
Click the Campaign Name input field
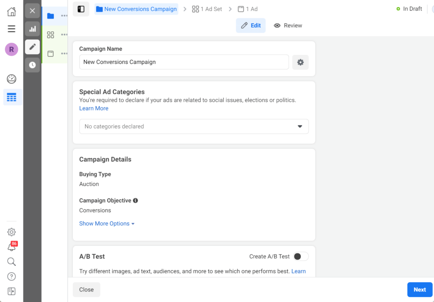(184, 62)
